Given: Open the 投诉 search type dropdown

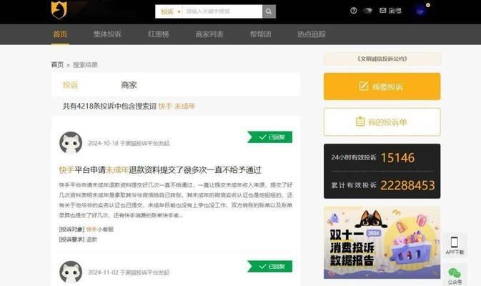Looking at the screenshot, I should 169,11.
